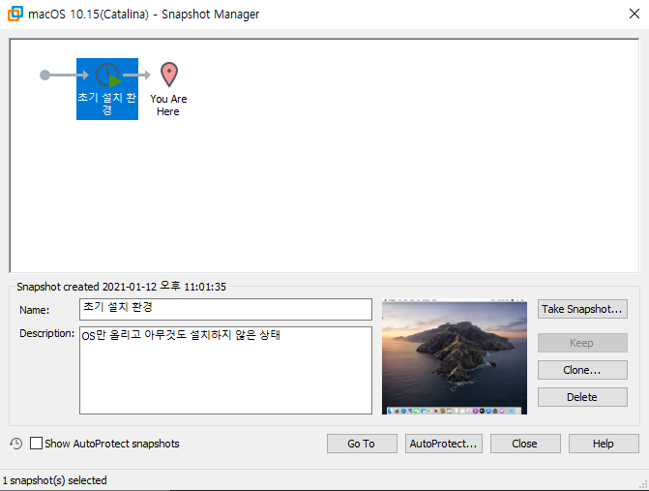Click the 'Name:' label

click(x=35, y=310)
